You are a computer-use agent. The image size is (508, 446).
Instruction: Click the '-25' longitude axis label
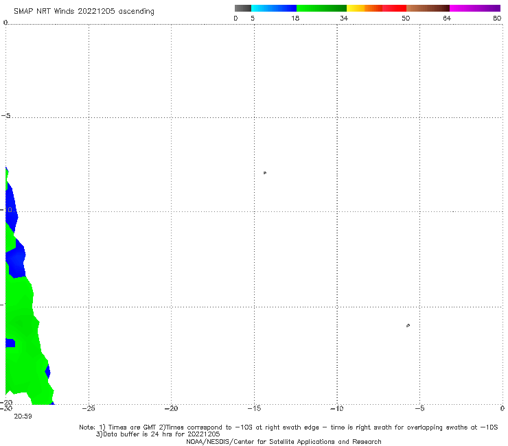pyautogui.click(x=89, y=408)
